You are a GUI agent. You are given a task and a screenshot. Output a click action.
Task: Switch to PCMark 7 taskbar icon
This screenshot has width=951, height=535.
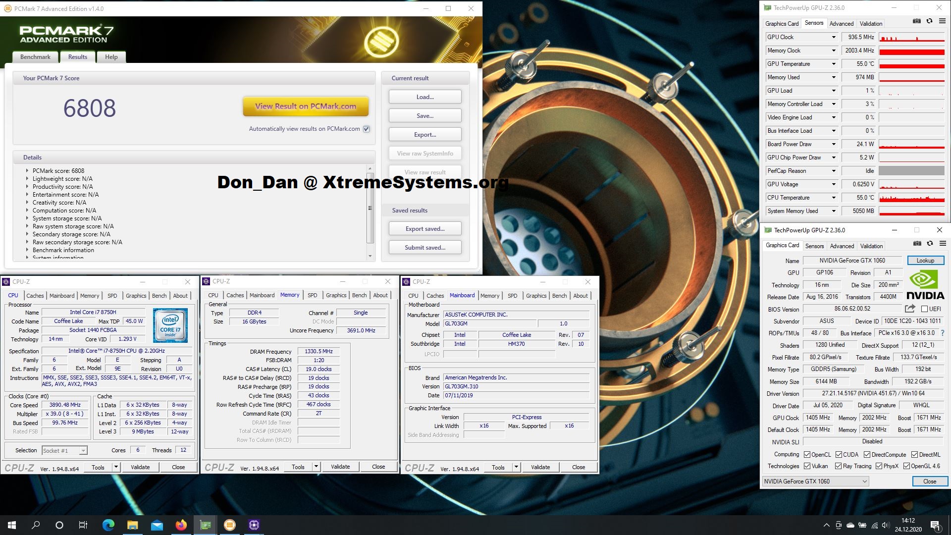229,525
